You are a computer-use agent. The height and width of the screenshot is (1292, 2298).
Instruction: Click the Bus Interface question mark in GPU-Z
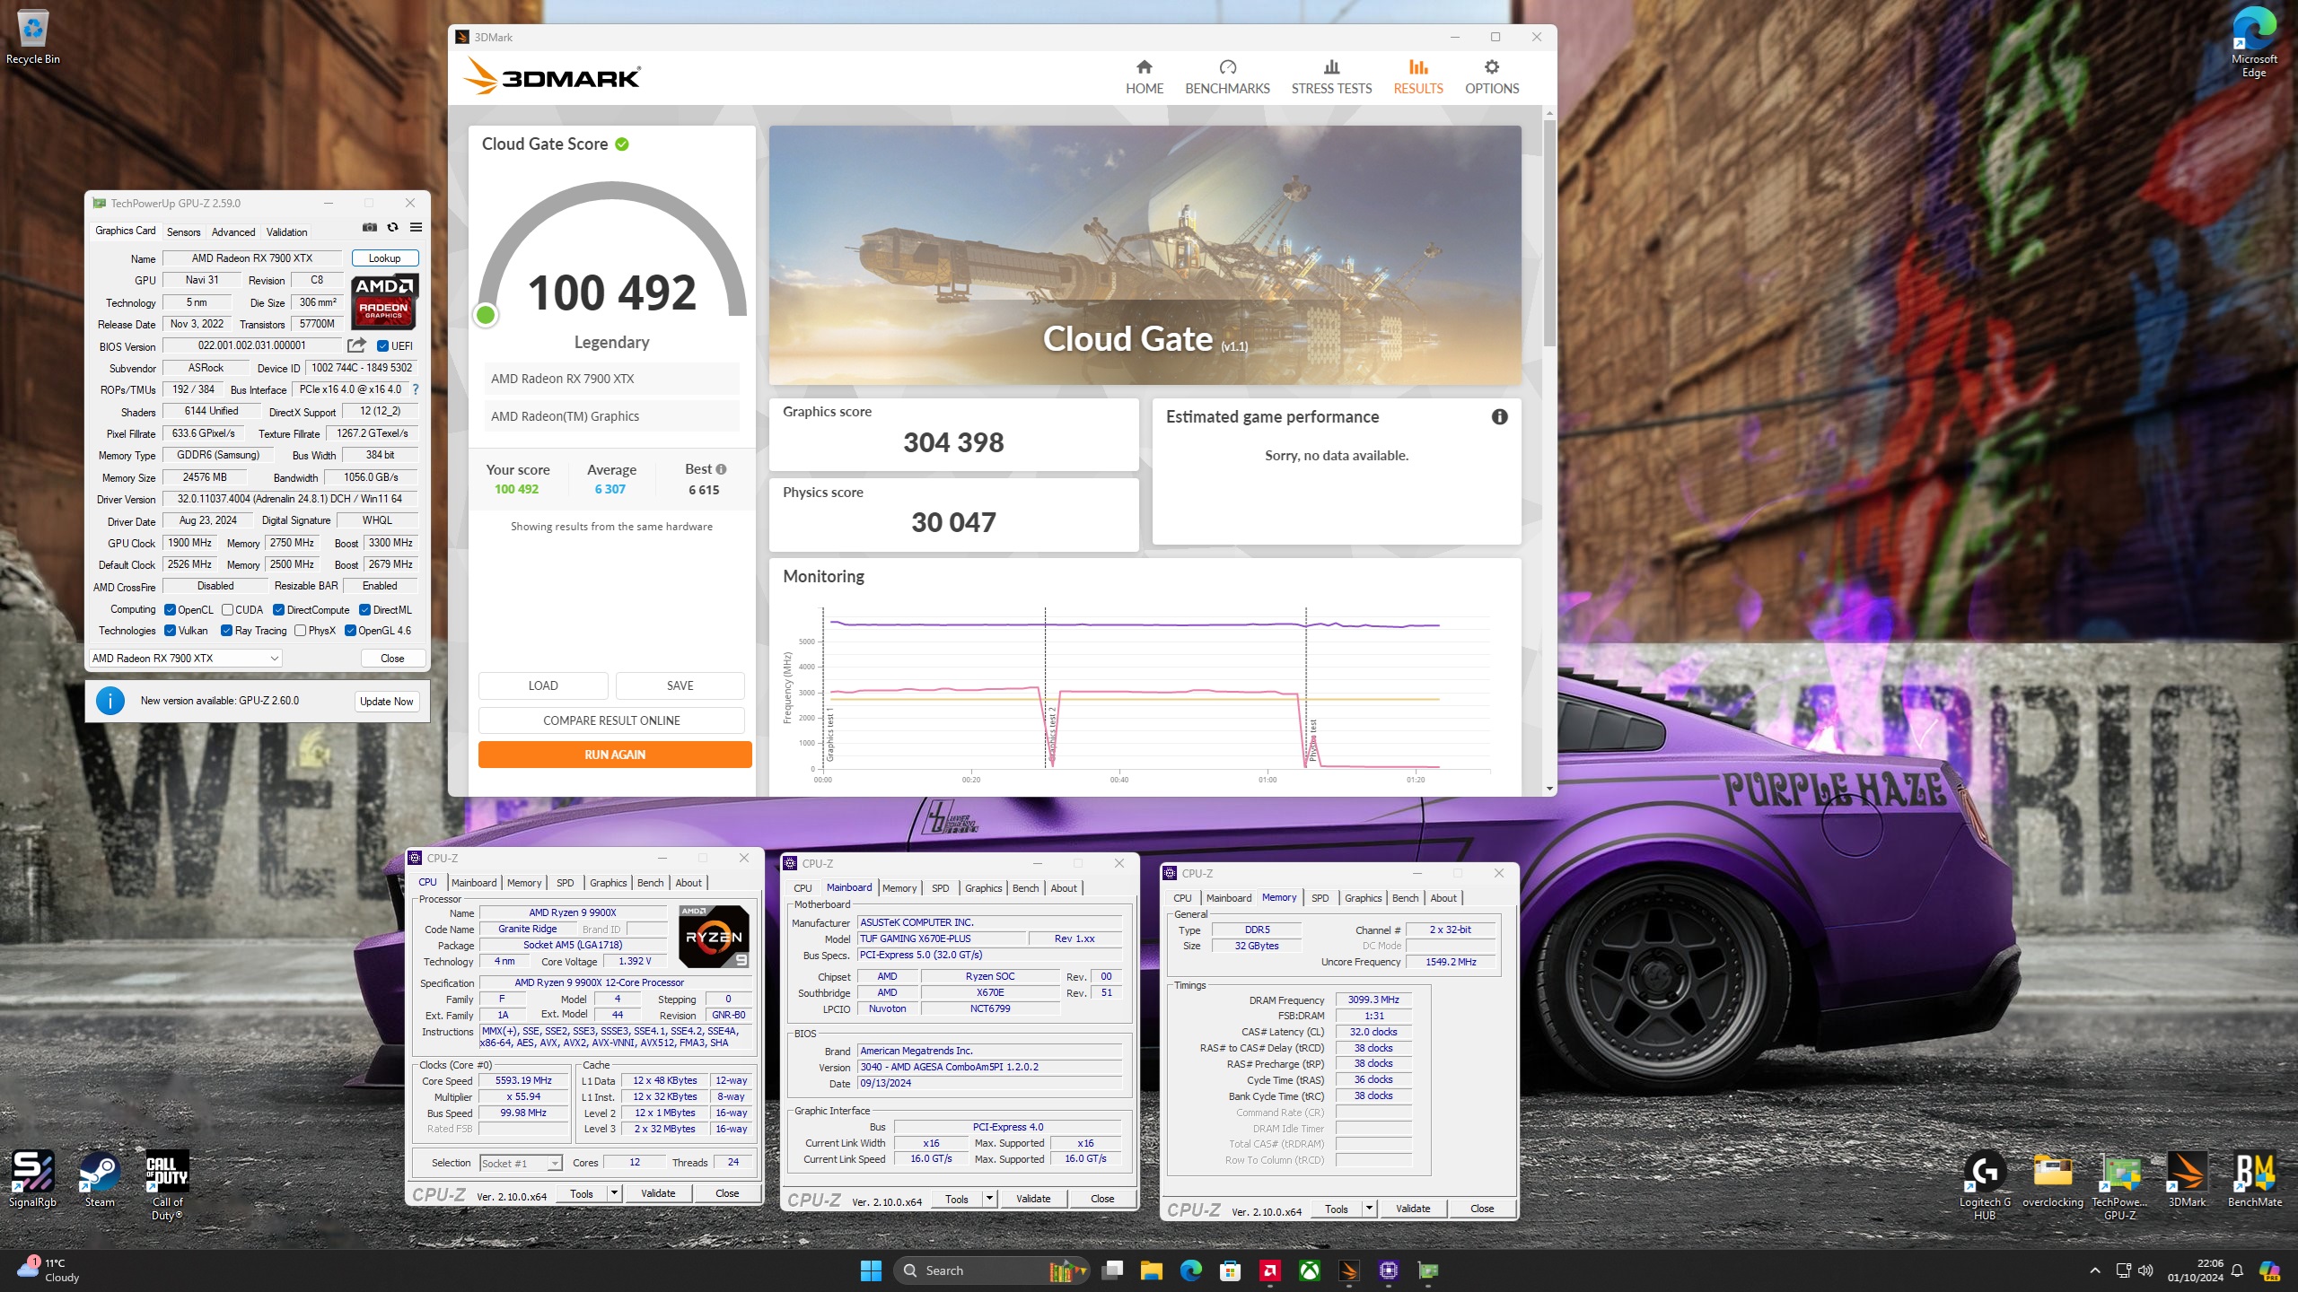416,389
